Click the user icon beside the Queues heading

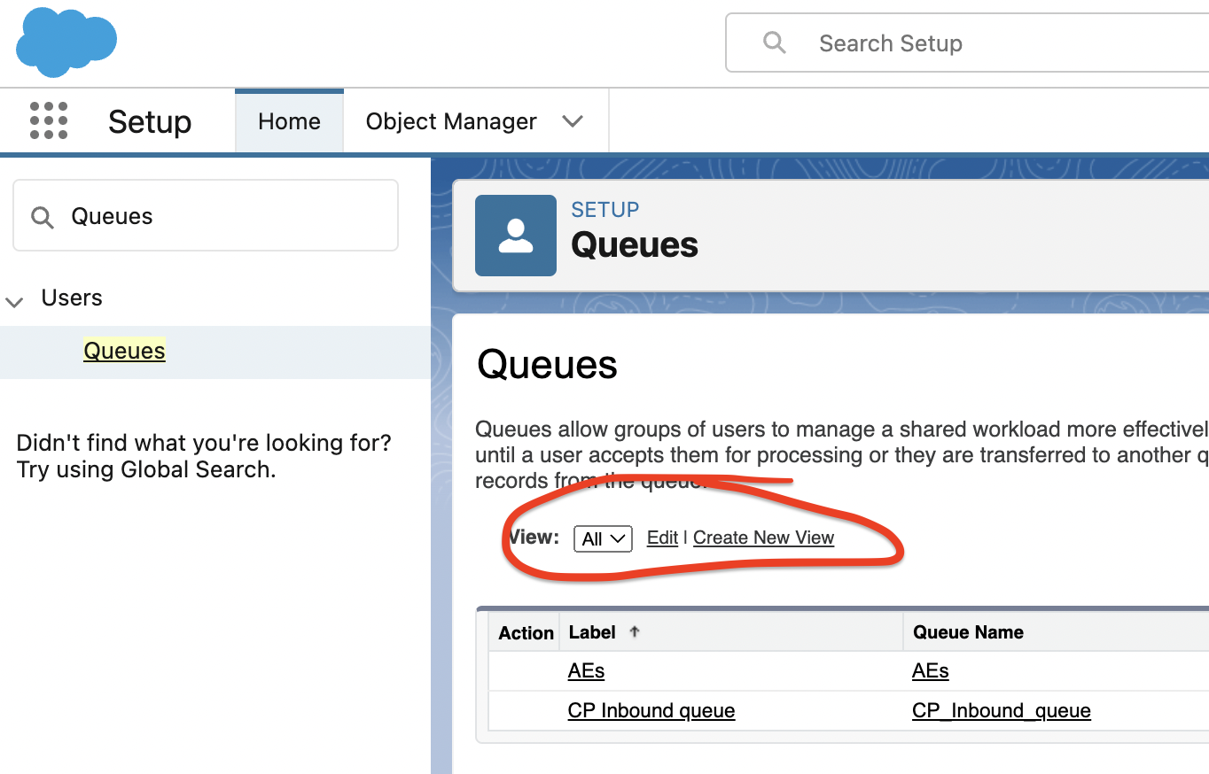coord(516,236)
